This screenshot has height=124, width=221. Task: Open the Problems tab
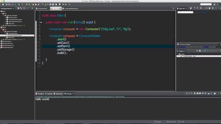pos(40,94)
